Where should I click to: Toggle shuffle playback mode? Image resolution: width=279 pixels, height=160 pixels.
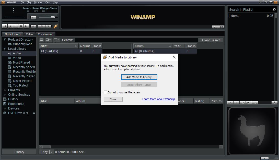(41, 26)
